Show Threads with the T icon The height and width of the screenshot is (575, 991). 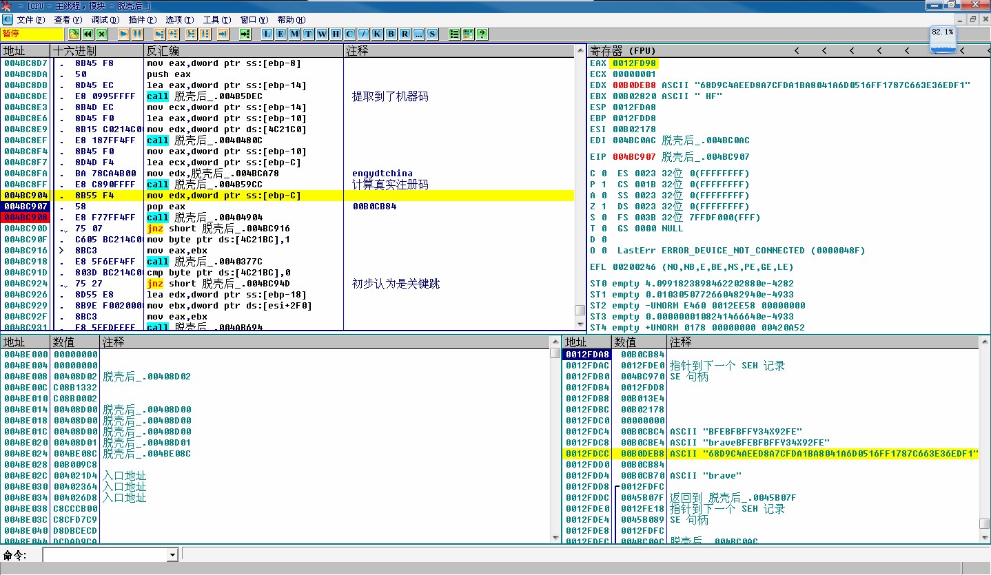pyautogui.click(x=308, y=34)
